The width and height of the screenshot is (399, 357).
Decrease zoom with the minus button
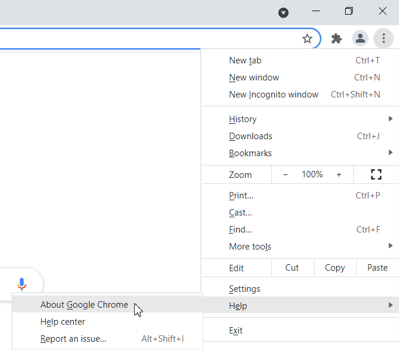[285, 174]
